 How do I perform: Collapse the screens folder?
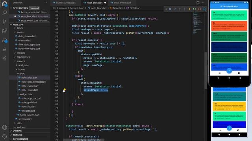coord(21,61)
